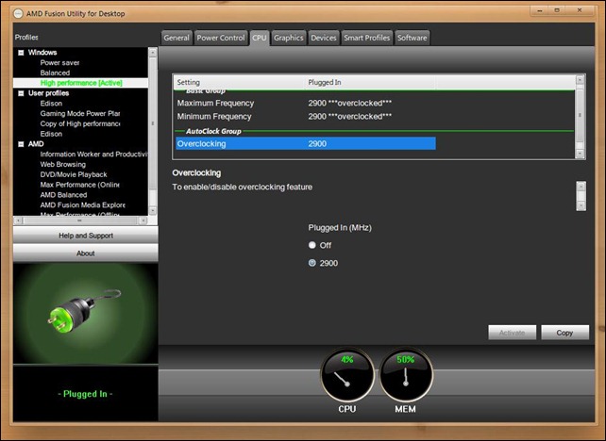Select Information Worker and Productivity profile
606x441 pixels.
click(93, 155)
